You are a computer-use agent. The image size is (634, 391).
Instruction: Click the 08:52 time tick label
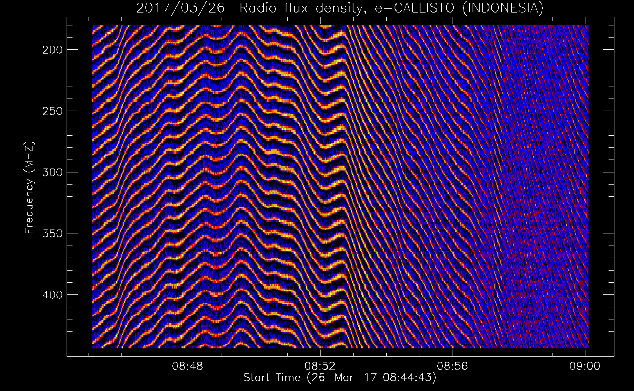tap(320, 366)
